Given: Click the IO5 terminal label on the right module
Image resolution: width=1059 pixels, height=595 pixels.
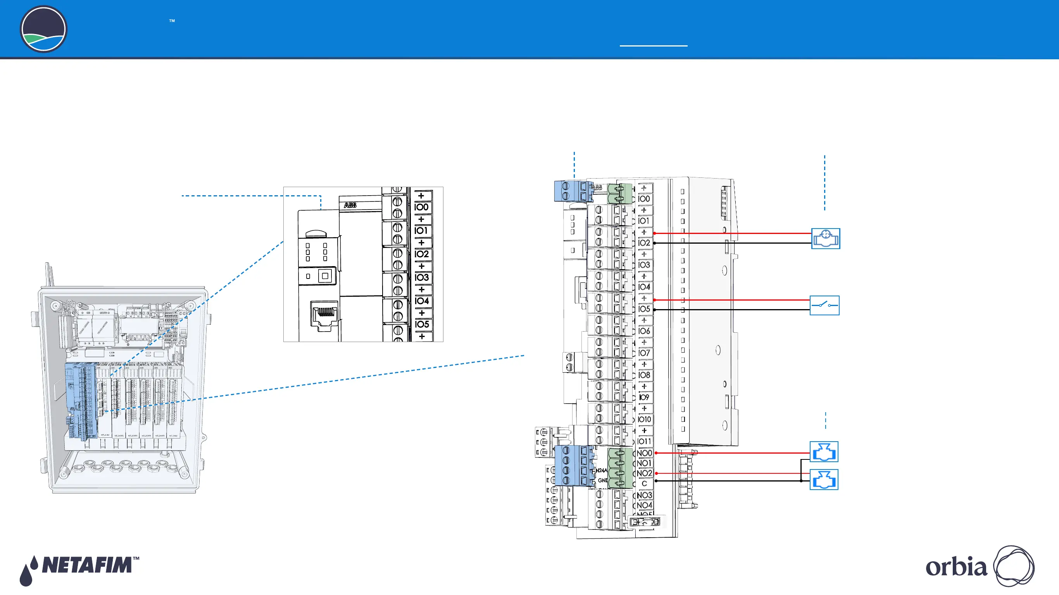Looking at the screenshot, I should pos(644,309).
